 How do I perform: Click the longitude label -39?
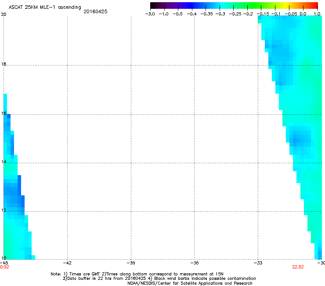pos(131,263)
